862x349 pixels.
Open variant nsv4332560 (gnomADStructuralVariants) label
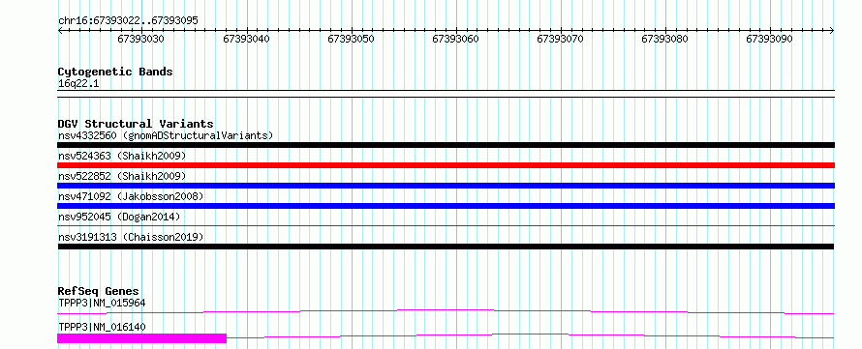(x=166, y=135)
